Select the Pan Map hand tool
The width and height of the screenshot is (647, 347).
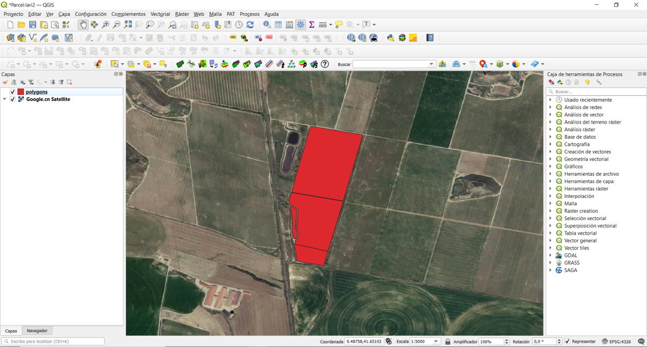(84, 25)
